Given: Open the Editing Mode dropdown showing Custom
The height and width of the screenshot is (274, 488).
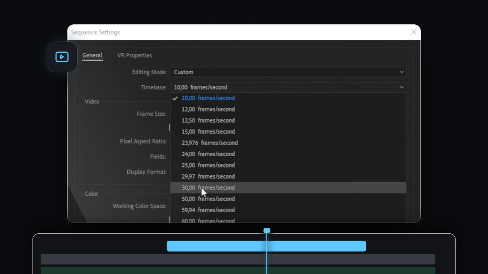Looking at the screenshot, I should (x=288, y=72).
